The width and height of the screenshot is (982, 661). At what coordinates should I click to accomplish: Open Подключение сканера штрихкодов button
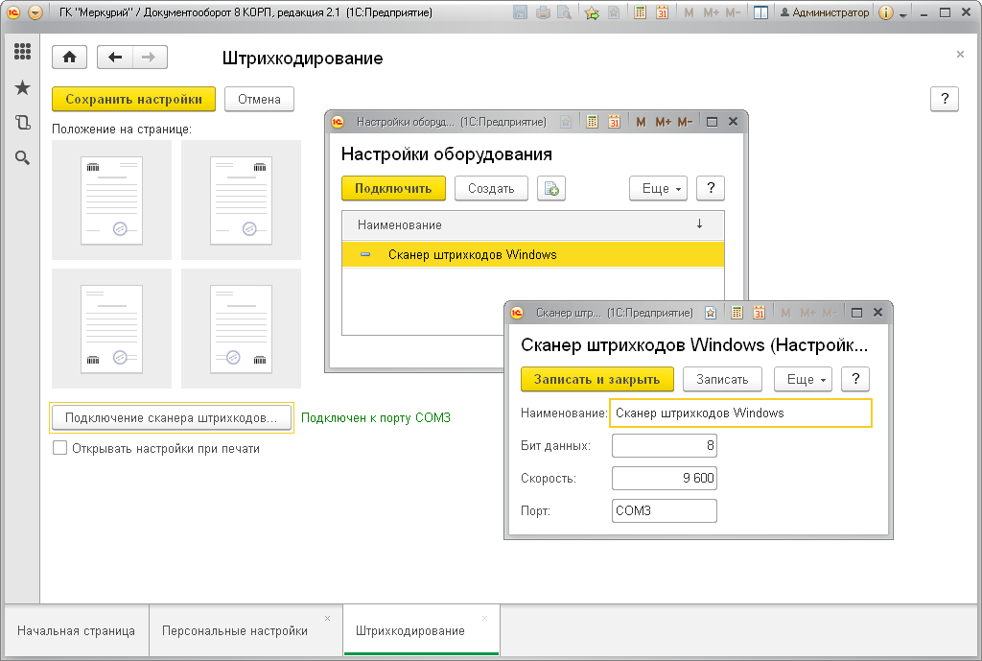coord(171,418)
